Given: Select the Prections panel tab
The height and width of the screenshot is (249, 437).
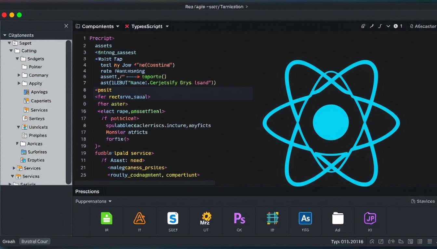Looking at the screenshot, I should (87, 191).
